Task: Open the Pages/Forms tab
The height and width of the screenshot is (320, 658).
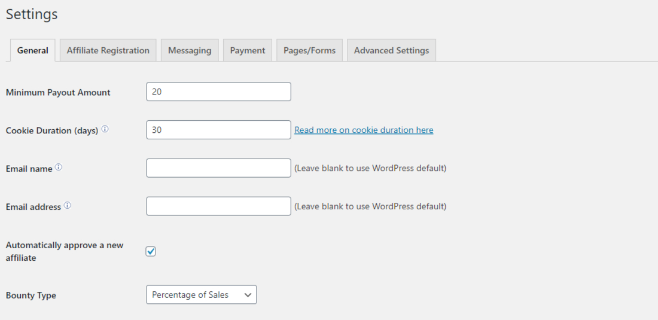Action: pos(309,50)
